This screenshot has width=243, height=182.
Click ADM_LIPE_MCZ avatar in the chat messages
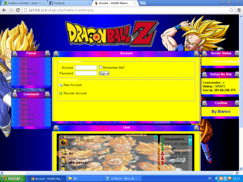click(63, 142)
